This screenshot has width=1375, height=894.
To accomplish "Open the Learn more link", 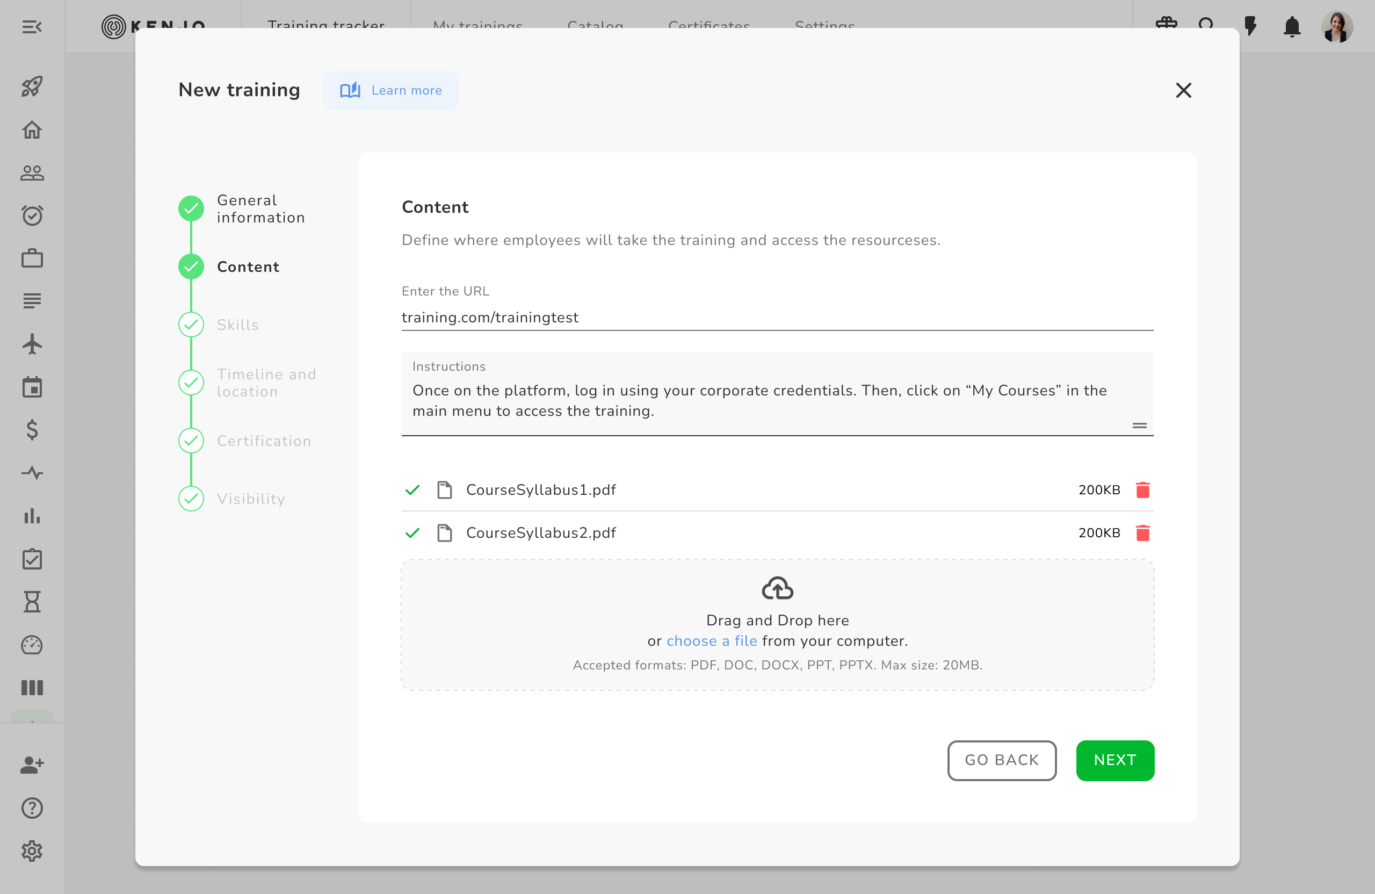I will click(x=391, y=90).
